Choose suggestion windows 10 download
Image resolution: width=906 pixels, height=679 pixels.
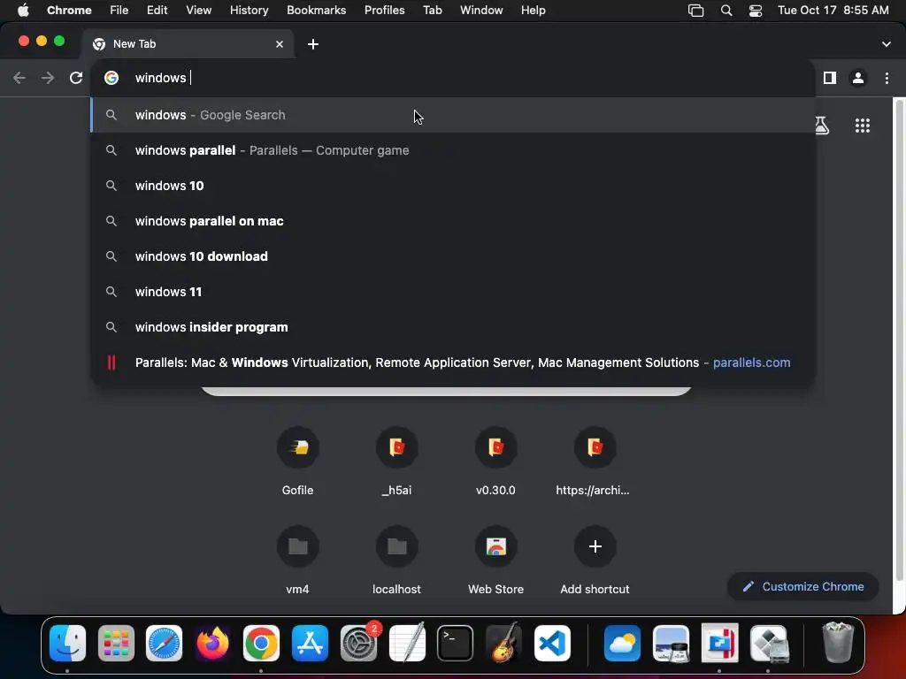pyautogui.click(x=452, y=256)
